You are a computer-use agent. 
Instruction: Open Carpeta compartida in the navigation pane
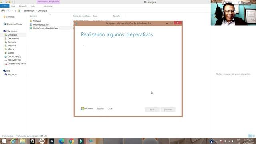pos(16,64)
